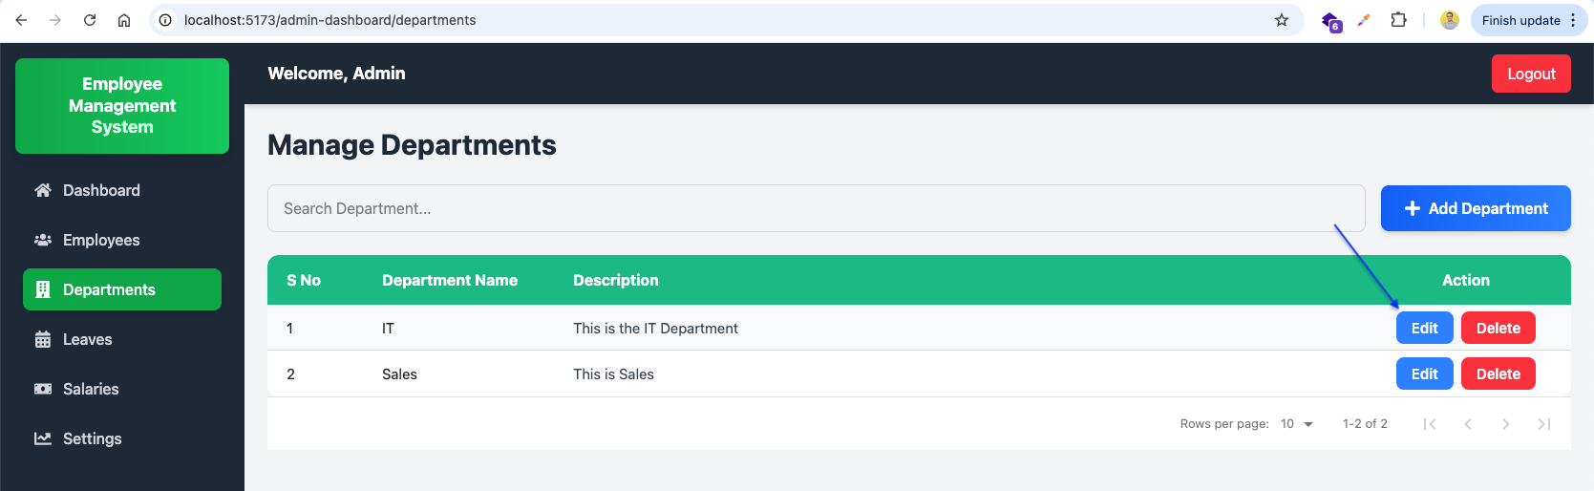
Task: Click the Settings chart icon in sidebar
Action: 43,438
